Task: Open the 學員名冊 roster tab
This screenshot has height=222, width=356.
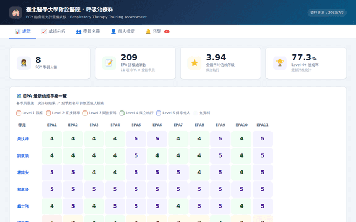Action: pos(88,32)
